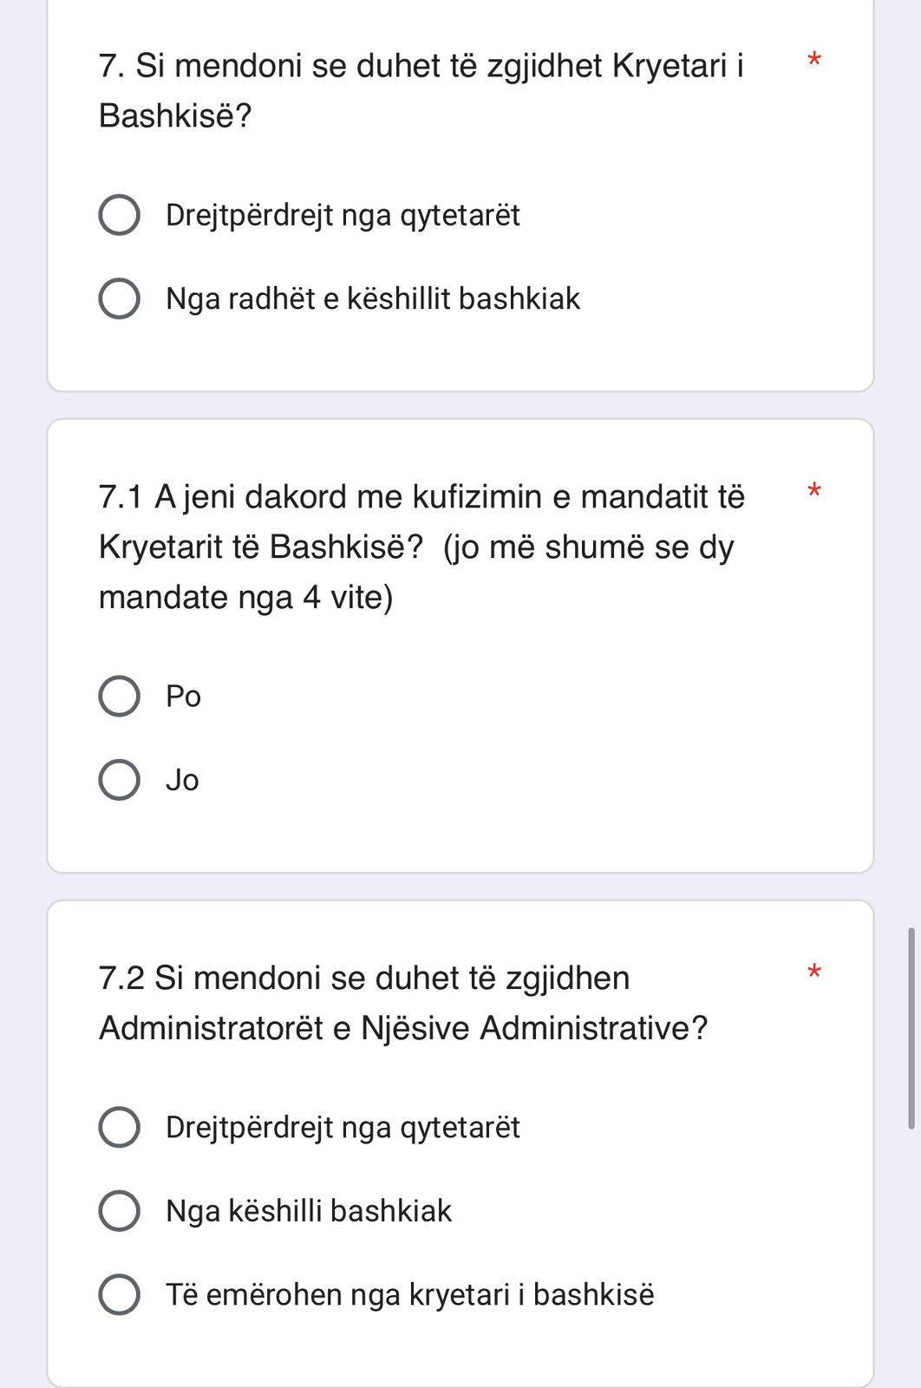Click question 7 title about Kryetari i Bashkisë
The width and height of the screenshot is (921, 1388).
[421, 90]
